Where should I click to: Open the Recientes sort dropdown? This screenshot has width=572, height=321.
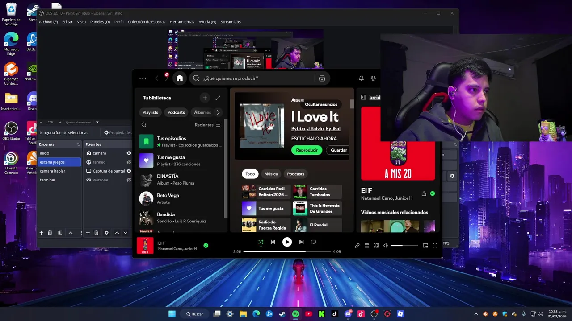[207, 125]
